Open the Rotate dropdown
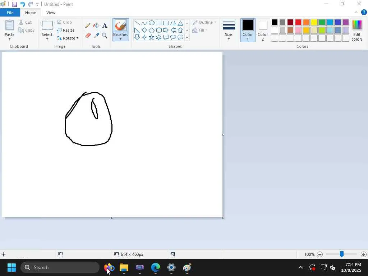Image resolution: width=368 pixels, height=276 pixels. pos(68,38)
